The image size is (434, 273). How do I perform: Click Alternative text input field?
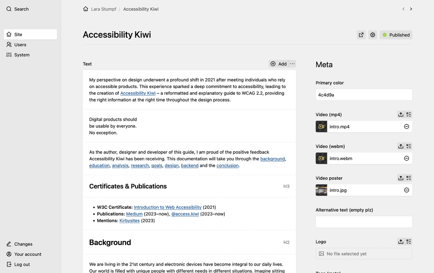[364, 222]
